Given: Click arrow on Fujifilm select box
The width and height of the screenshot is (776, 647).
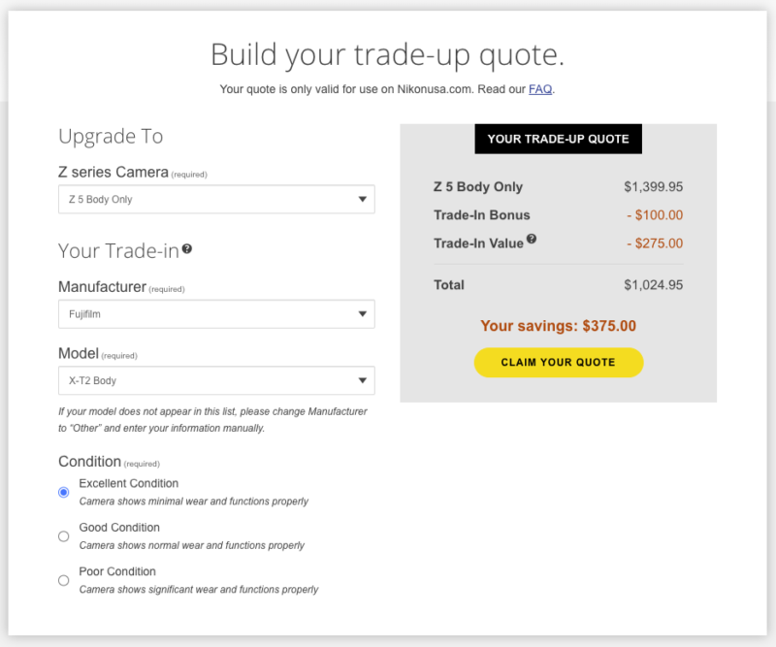Looking at the screenshot, I should coord(363,314).
